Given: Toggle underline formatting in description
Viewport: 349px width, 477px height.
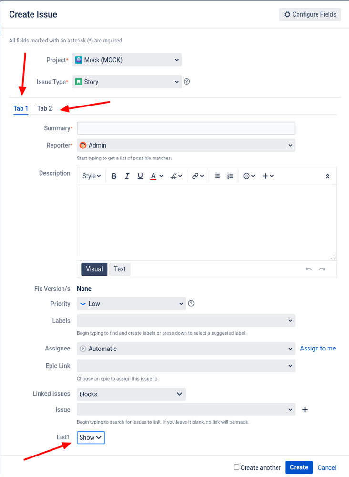Looking at the screenshot, I should coord(140,176).
